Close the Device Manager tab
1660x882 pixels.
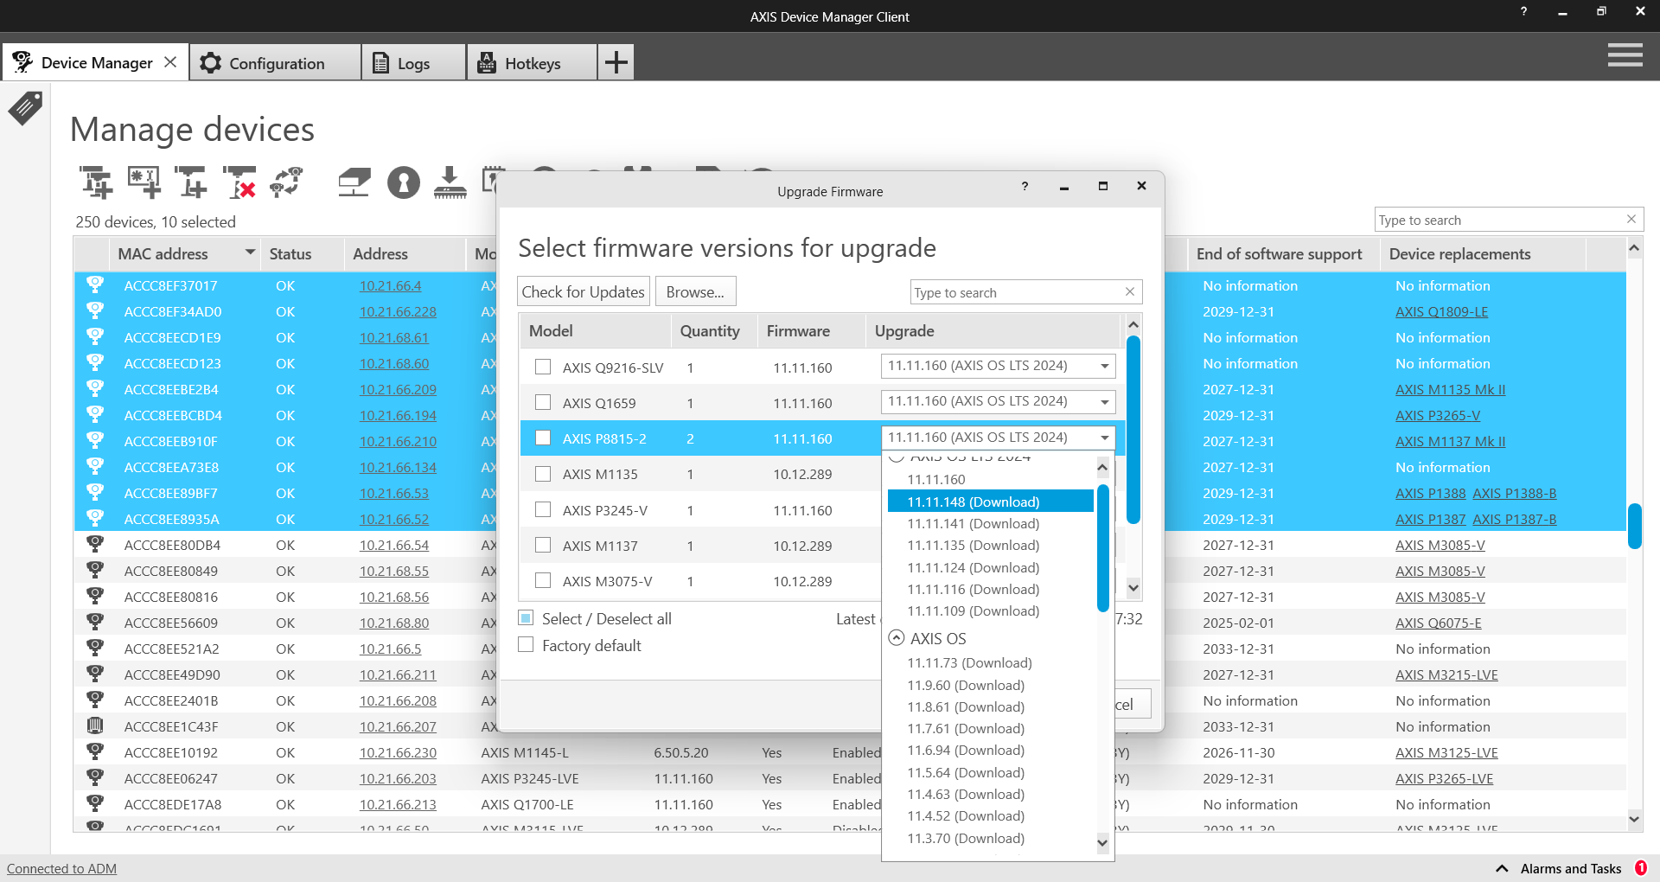[x=170, y=62]
